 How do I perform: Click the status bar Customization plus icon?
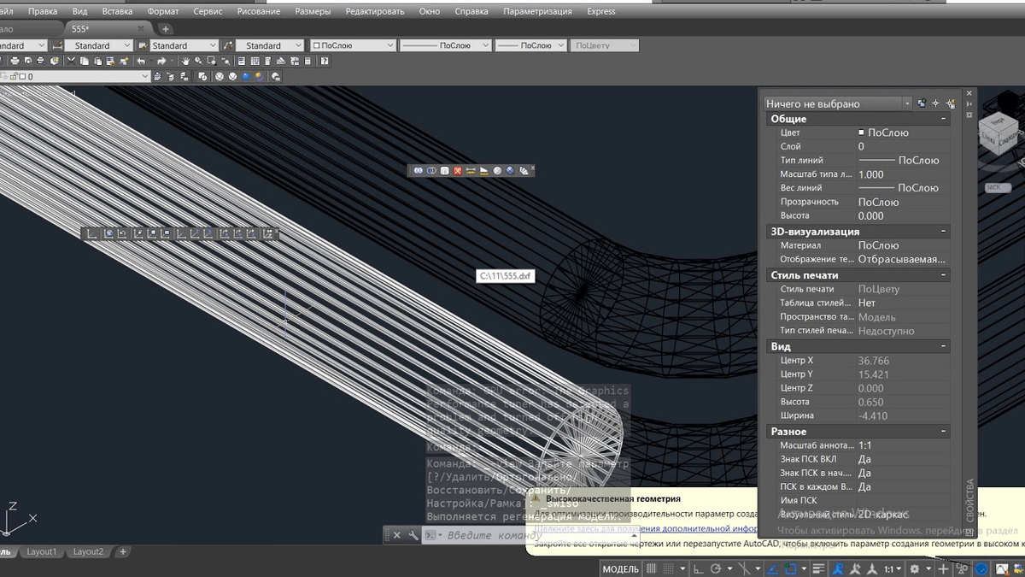pos(943,568)
